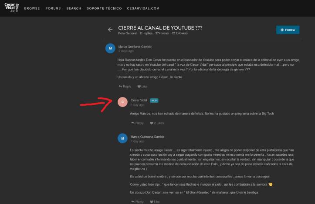Like the last post by Marco

click(154, 202)
